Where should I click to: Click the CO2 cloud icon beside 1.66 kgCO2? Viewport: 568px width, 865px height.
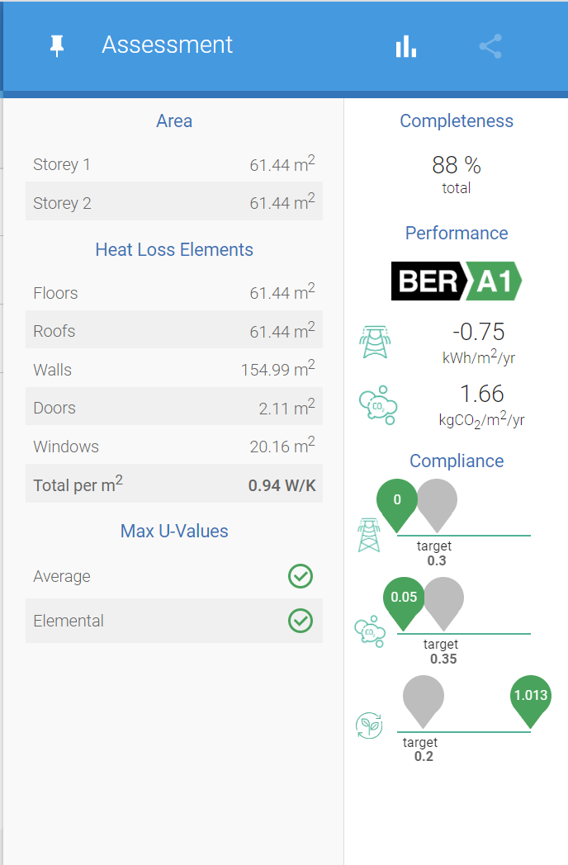[378, 402]
